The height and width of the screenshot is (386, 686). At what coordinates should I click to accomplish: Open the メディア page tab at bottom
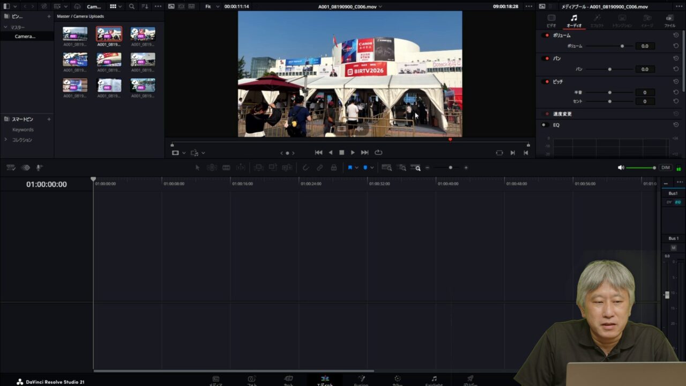[x=215, y=381]
